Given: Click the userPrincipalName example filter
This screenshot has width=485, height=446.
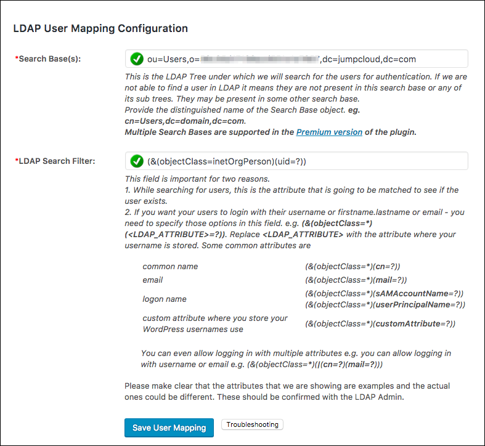Looking at the screenshot, I should pos(385,305).
